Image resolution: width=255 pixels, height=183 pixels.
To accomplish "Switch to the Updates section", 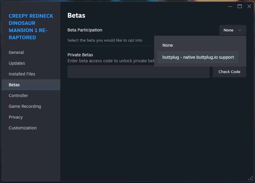I will 17,63.
